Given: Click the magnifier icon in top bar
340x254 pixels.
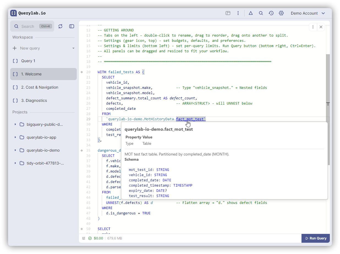Looking at the screenshot, I should click(x=261, y=13).
